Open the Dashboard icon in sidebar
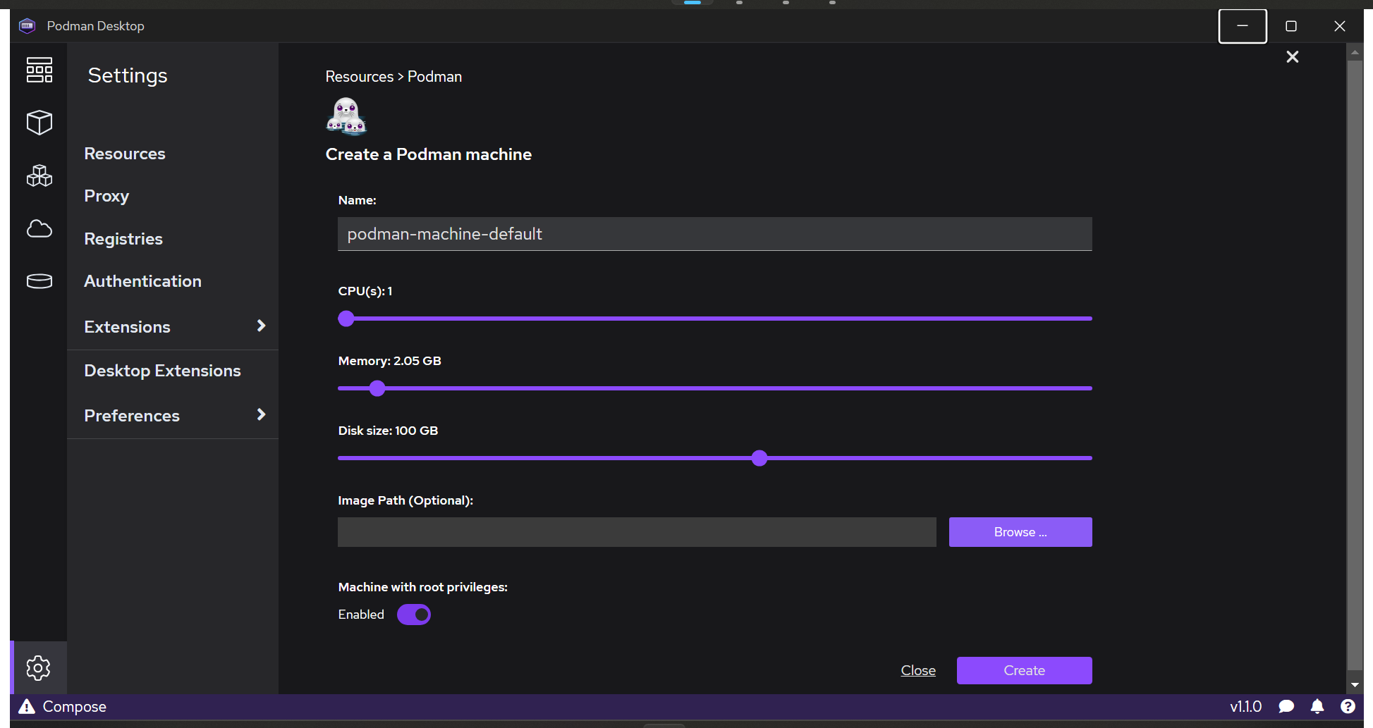The height and width of the screenshot is (728, 1373). (39, 70)
